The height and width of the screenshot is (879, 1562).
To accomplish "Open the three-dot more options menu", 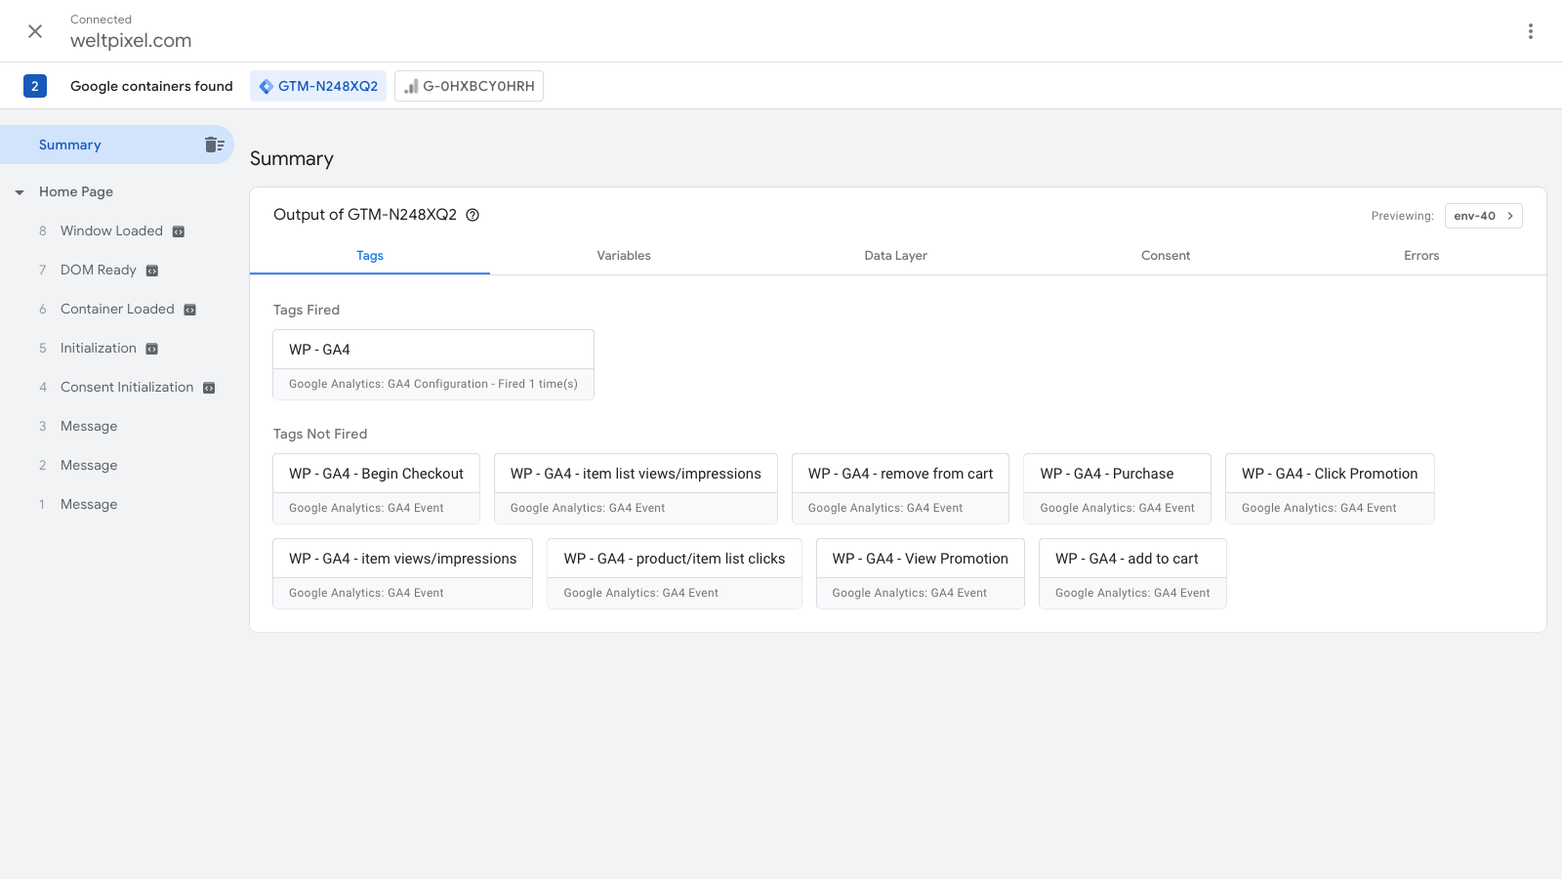I will pyautogui.click(x=1530, y=31).
